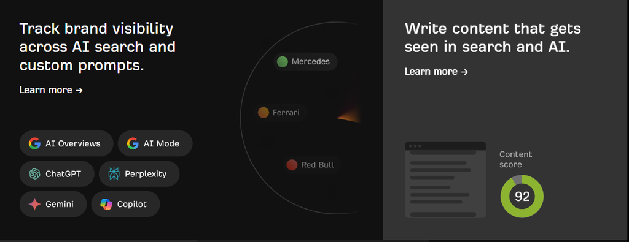Click the green dot beside Mercedes

pyautogui.click(x=283, y=62)
